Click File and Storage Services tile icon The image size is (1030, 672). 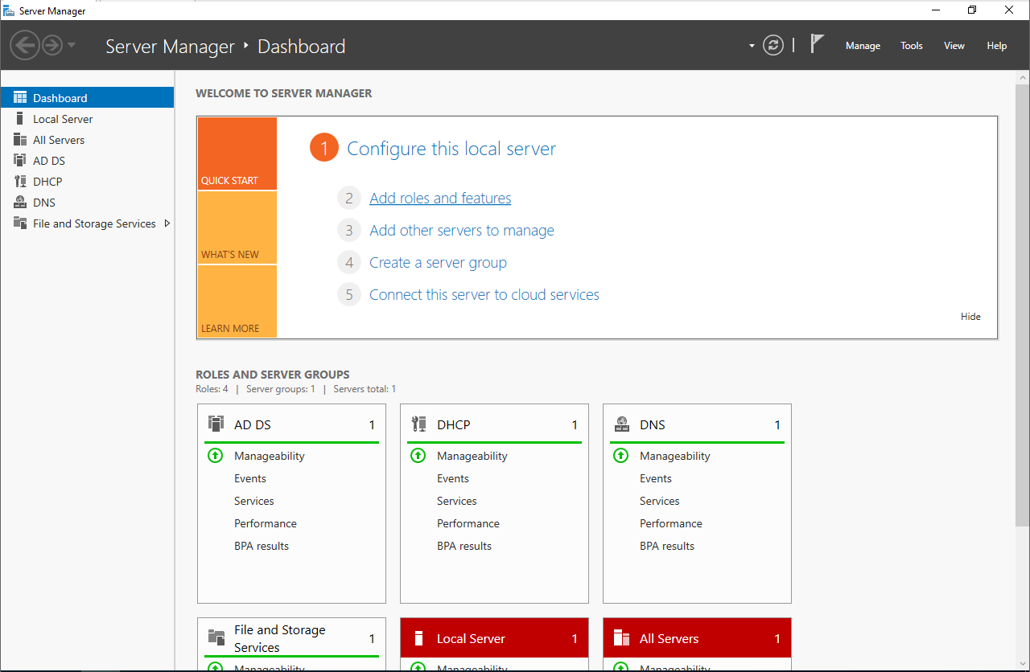(216, 638)
